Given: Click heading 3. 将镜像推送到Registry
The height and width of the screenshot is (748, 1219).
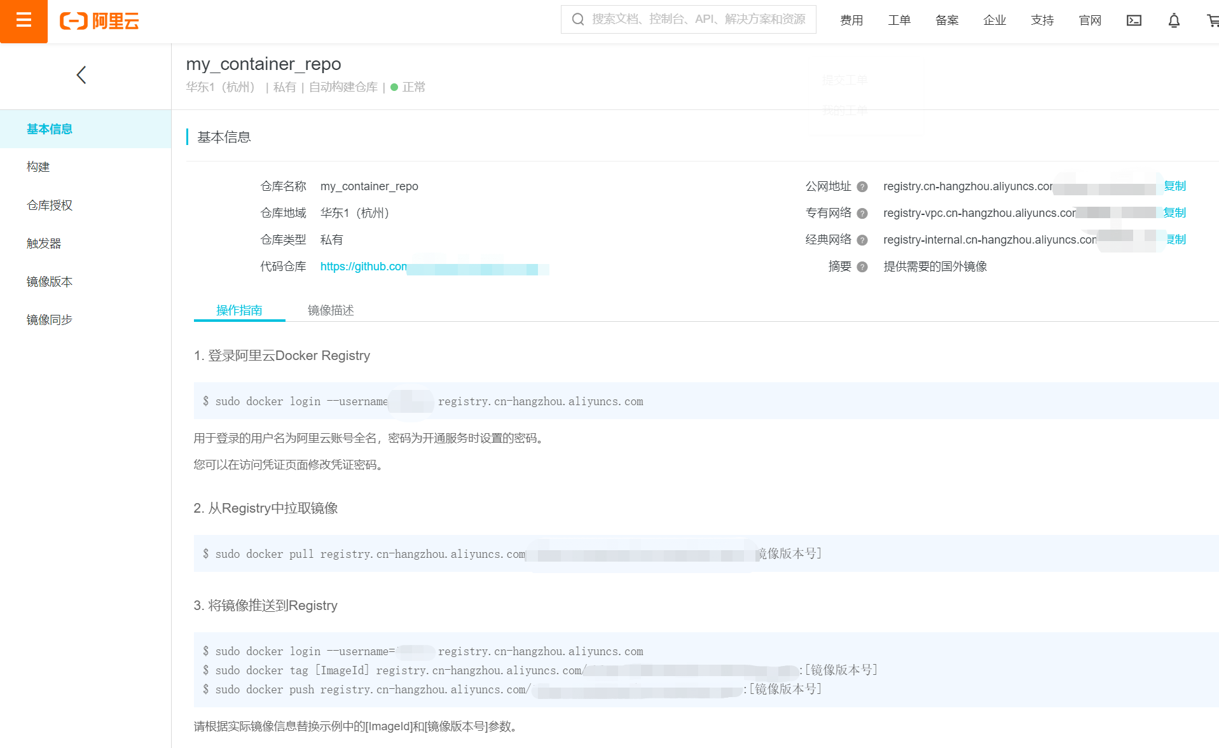Looking at the screenshot, I should pyautogui.click(x=265, y=606).
